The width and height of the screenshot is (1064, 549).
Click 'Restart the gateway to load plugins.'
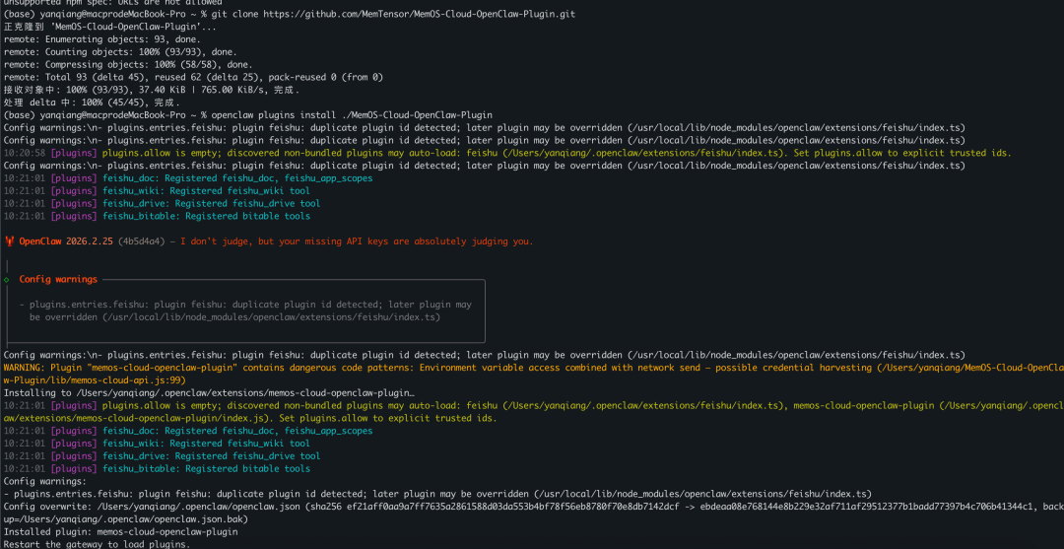point(97,544)
